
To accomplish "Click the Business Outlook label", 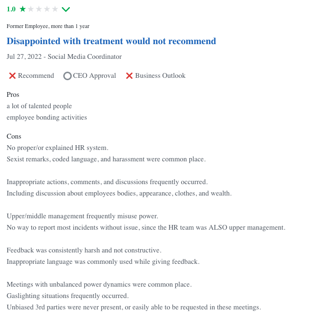I will point(160,76).
